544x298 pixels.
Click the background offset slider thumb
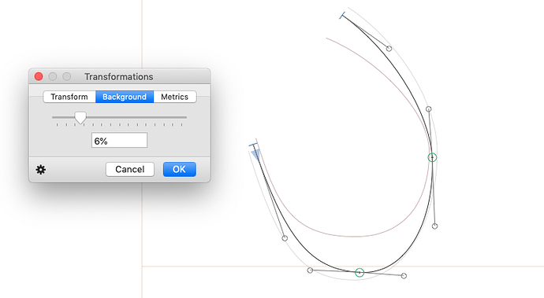click(80, 118)
